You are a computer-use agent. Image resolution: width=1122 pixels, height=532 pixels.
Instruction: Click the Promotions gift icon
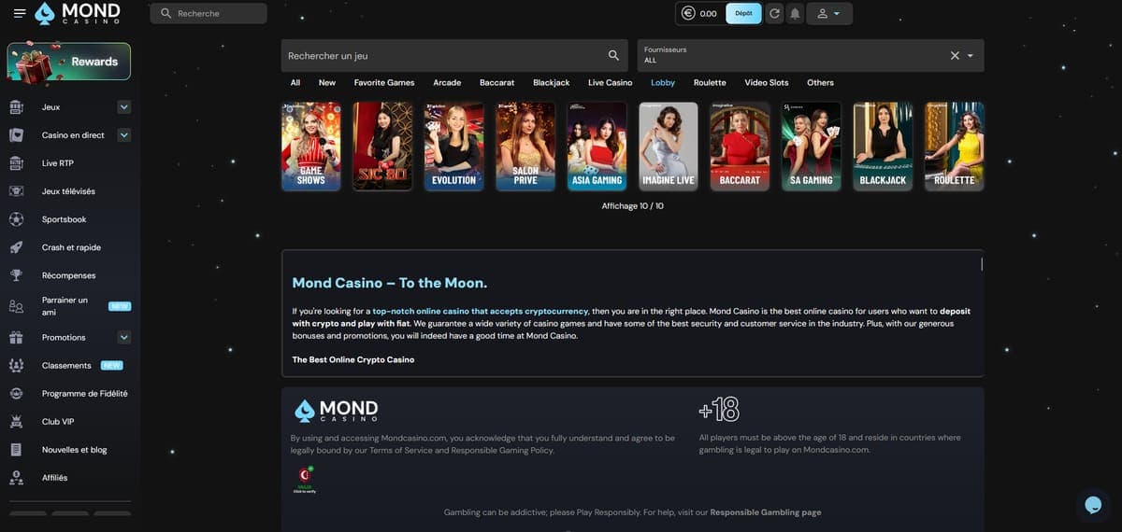(x=16, y=337)
